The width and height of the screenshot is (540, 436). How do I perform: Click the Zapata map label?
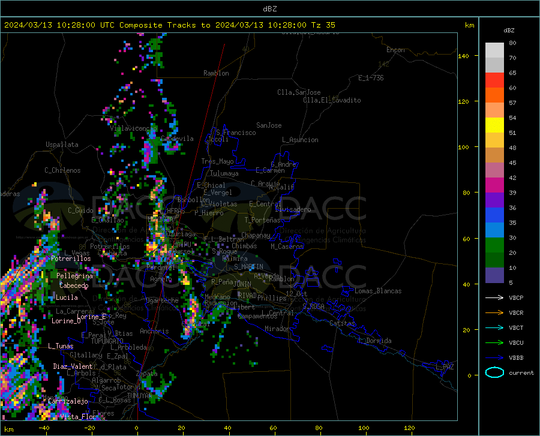coord(147,374)
